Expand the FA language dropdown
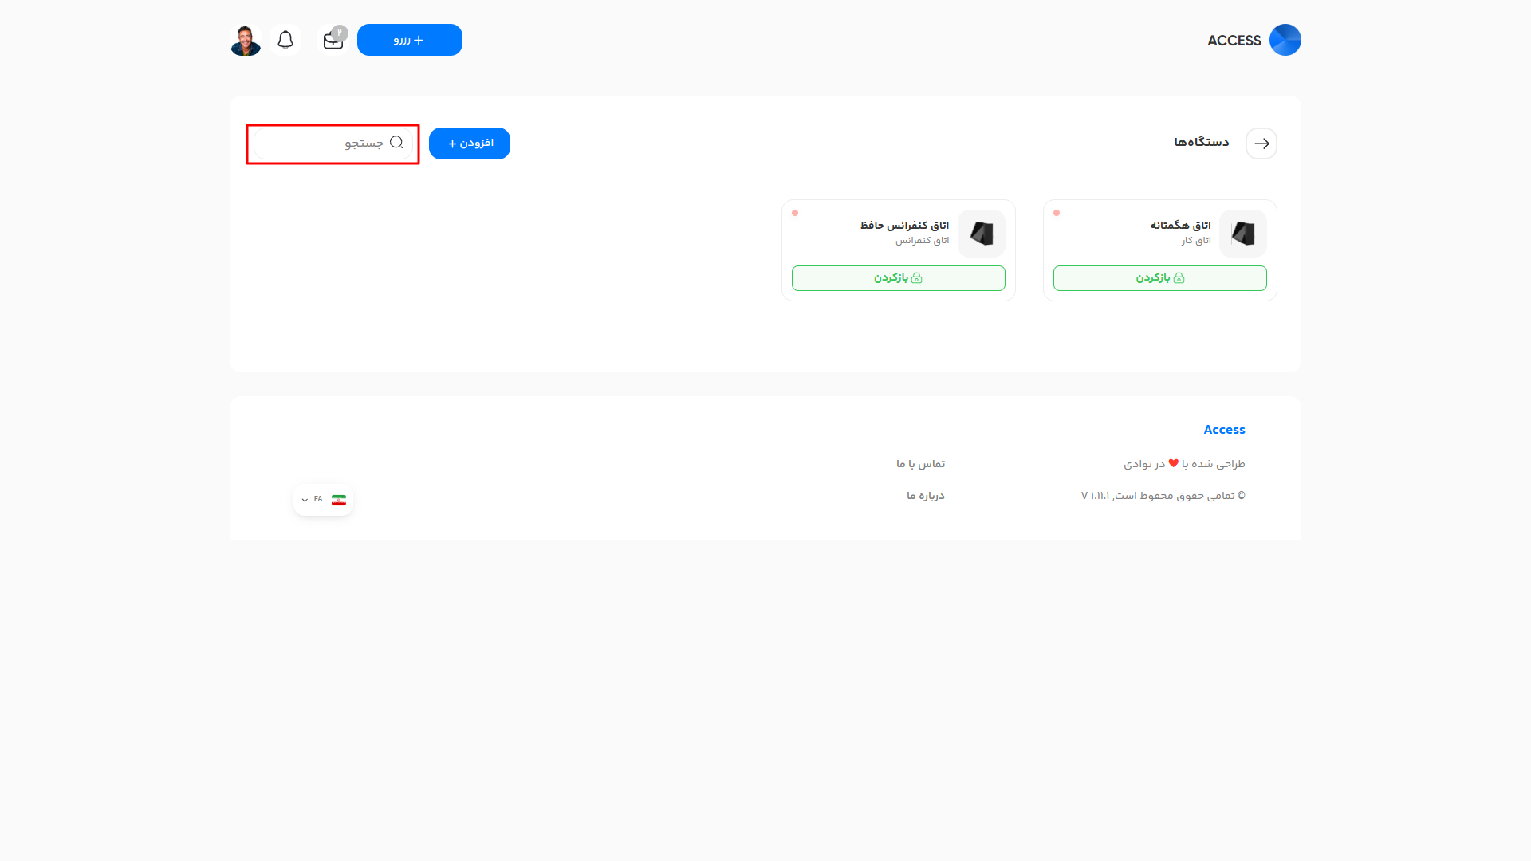1531x861 pixels. tap(305, 500)
